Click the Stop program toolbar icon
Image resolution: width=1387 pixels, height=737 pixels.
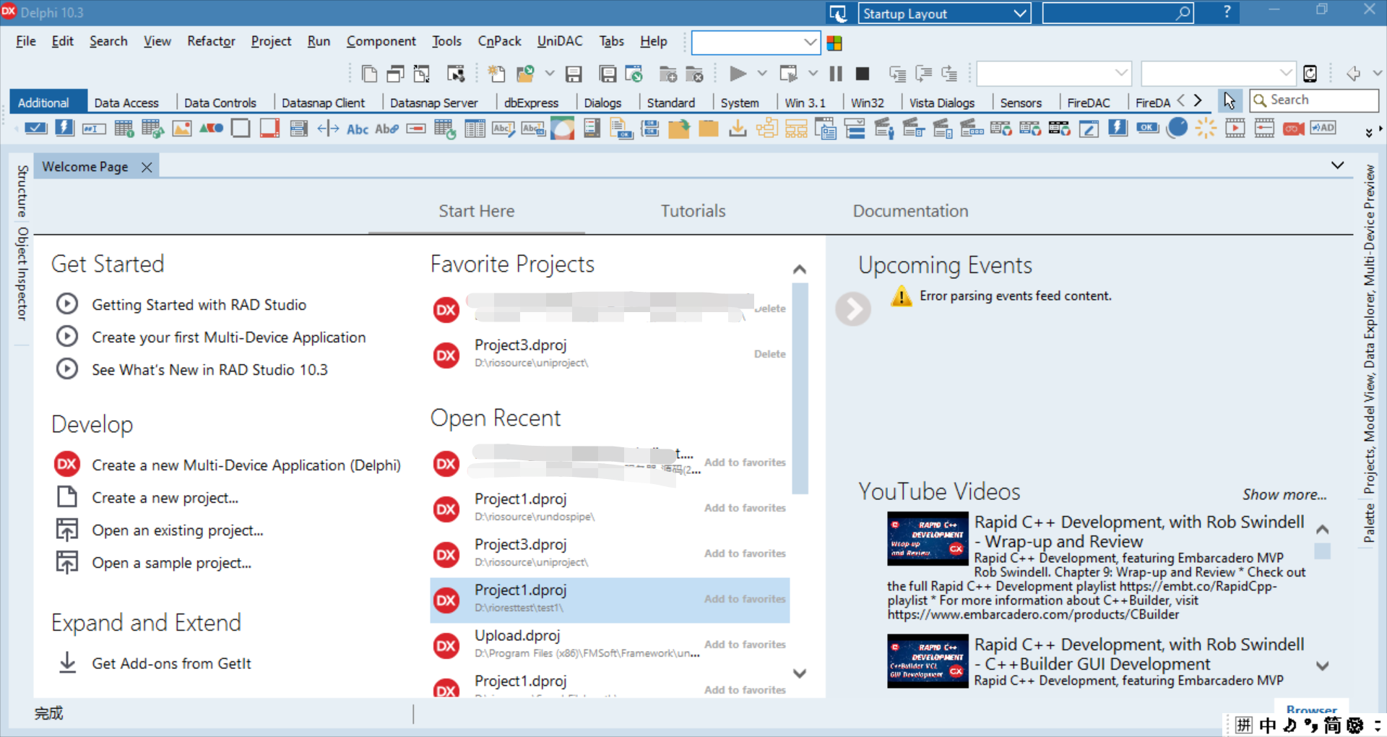[x=863, y=74]
